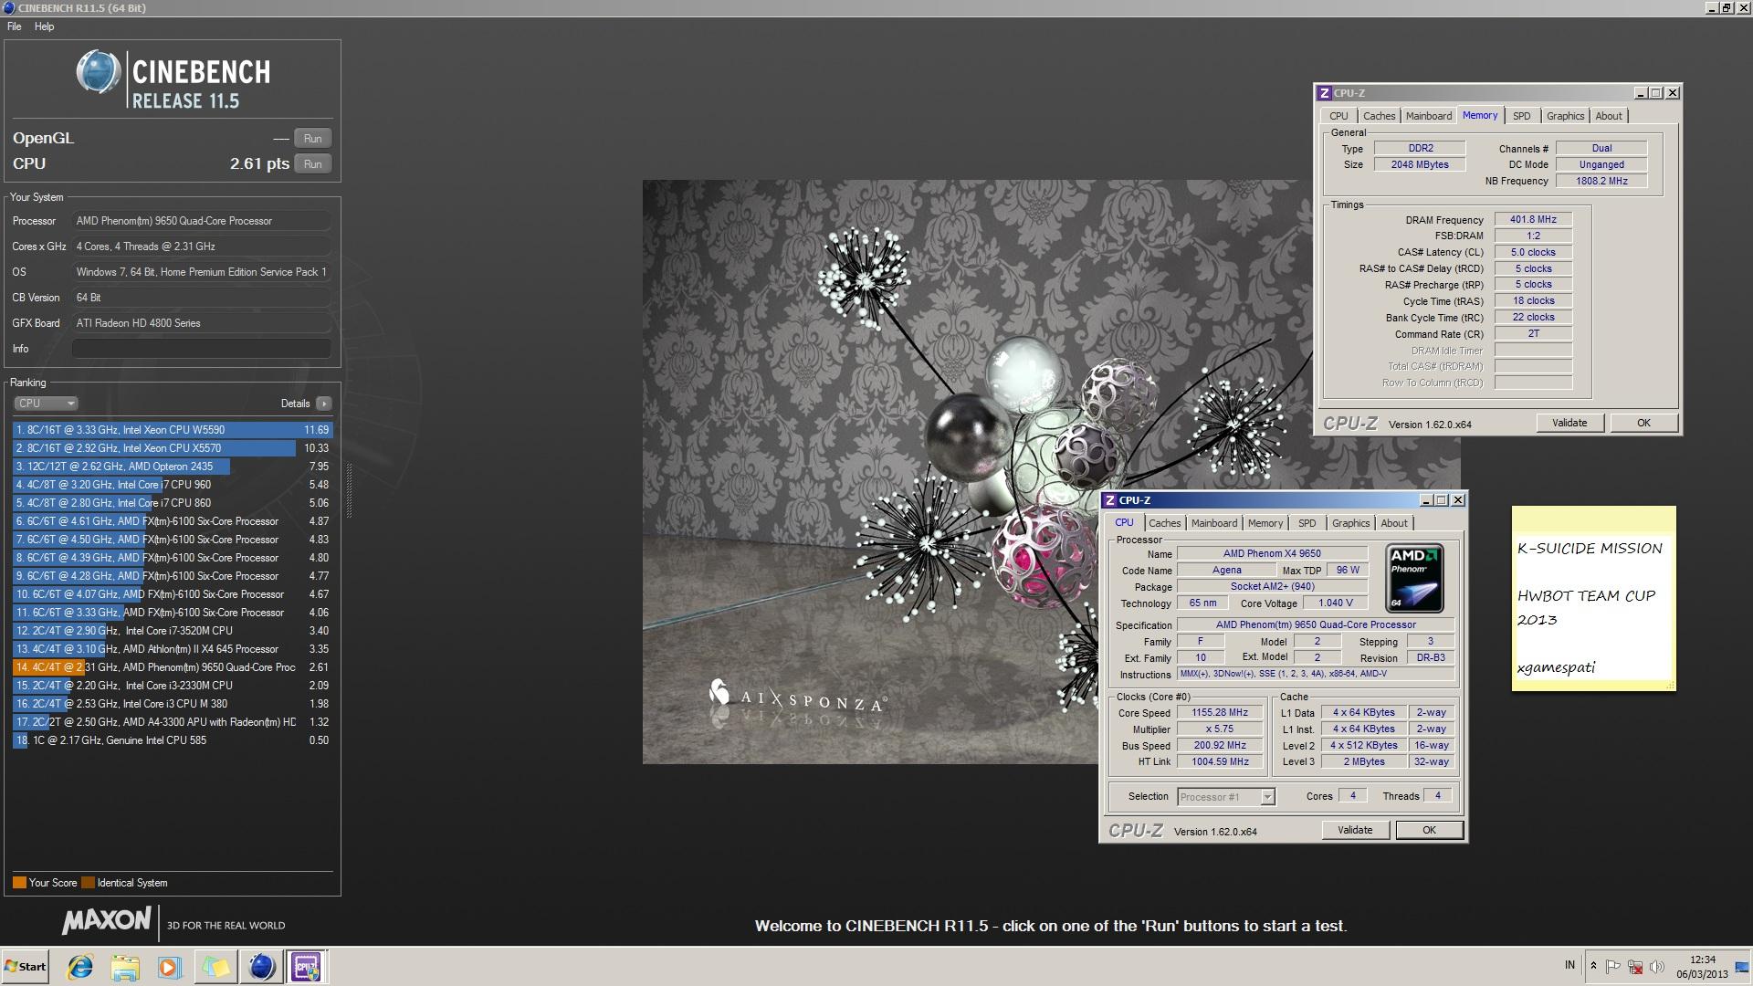This screenshot has width=1753, height=986.
Task: Open volume control tray icon
Action: coord(1657,966)
